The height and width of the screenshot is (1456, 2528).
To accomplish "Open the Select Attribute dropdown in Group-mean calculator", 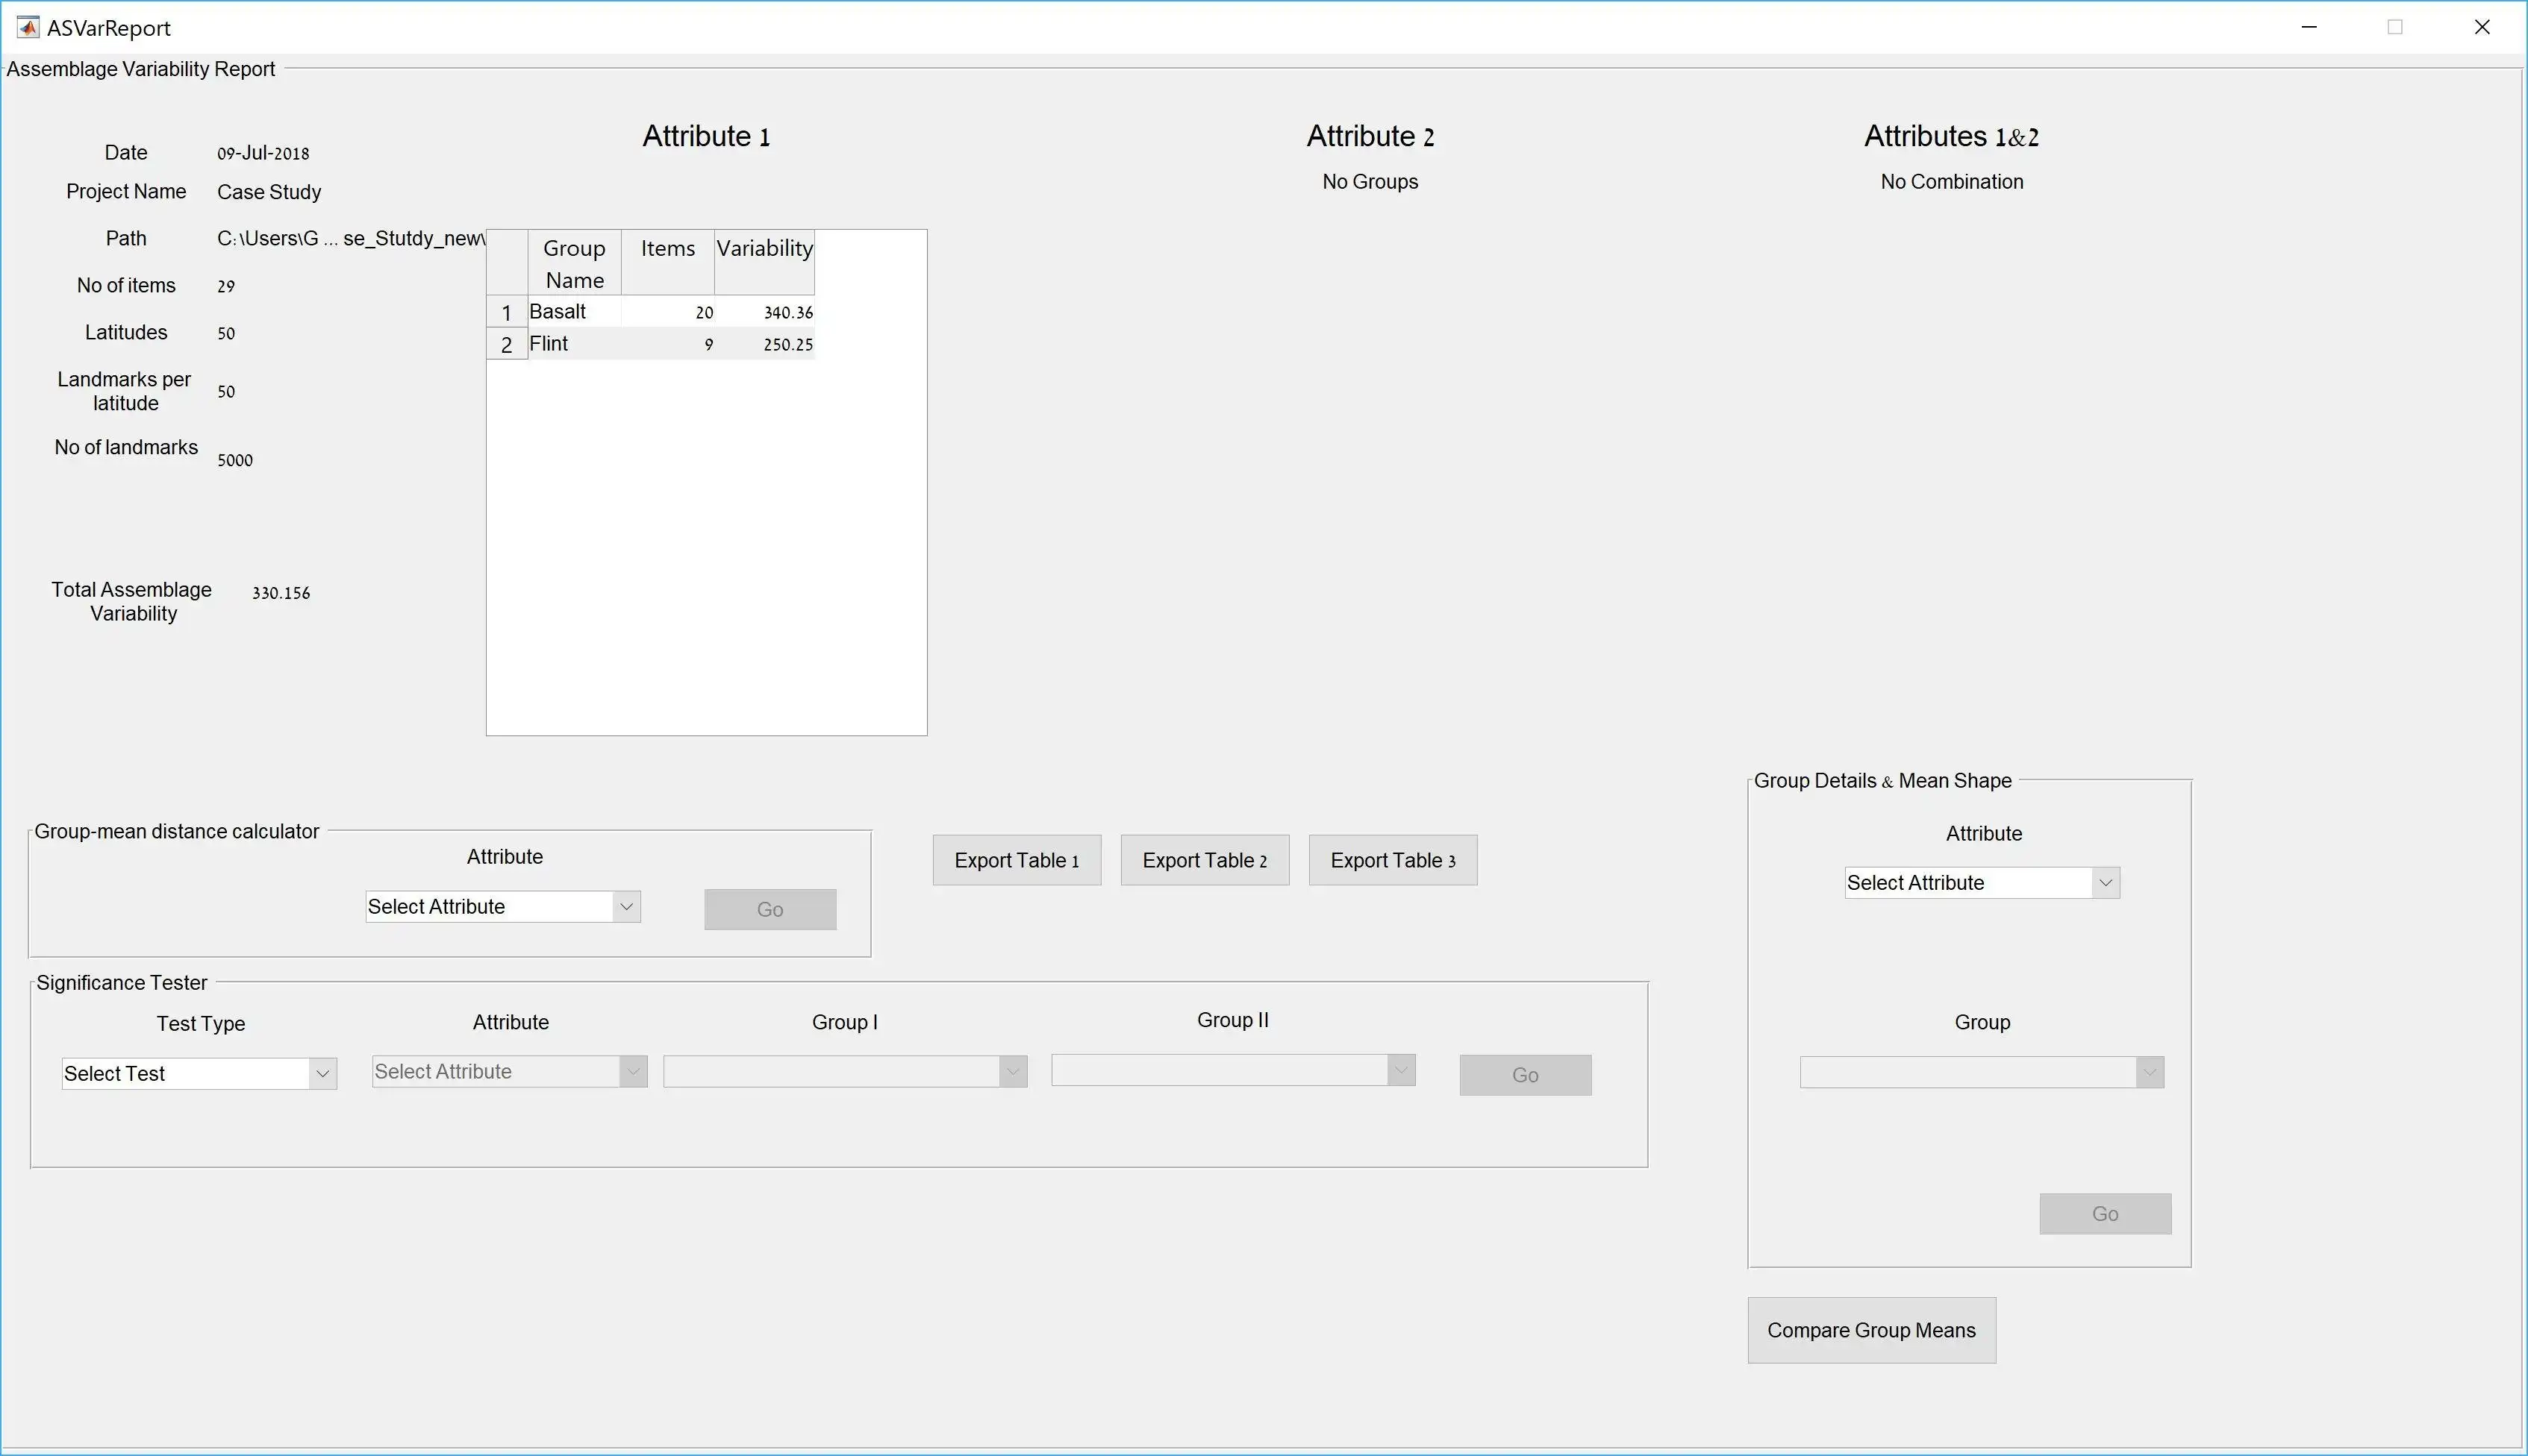I will pos(500,904).
